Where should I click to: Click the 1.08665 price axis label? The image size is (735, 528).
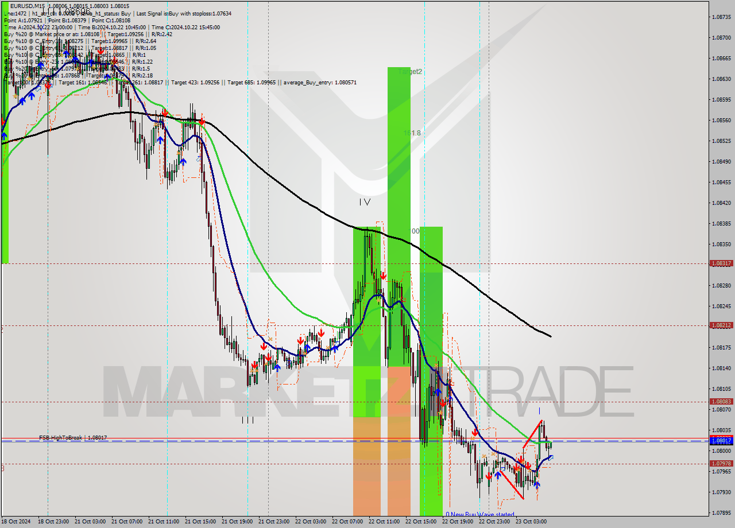click(x=721, y=59)
